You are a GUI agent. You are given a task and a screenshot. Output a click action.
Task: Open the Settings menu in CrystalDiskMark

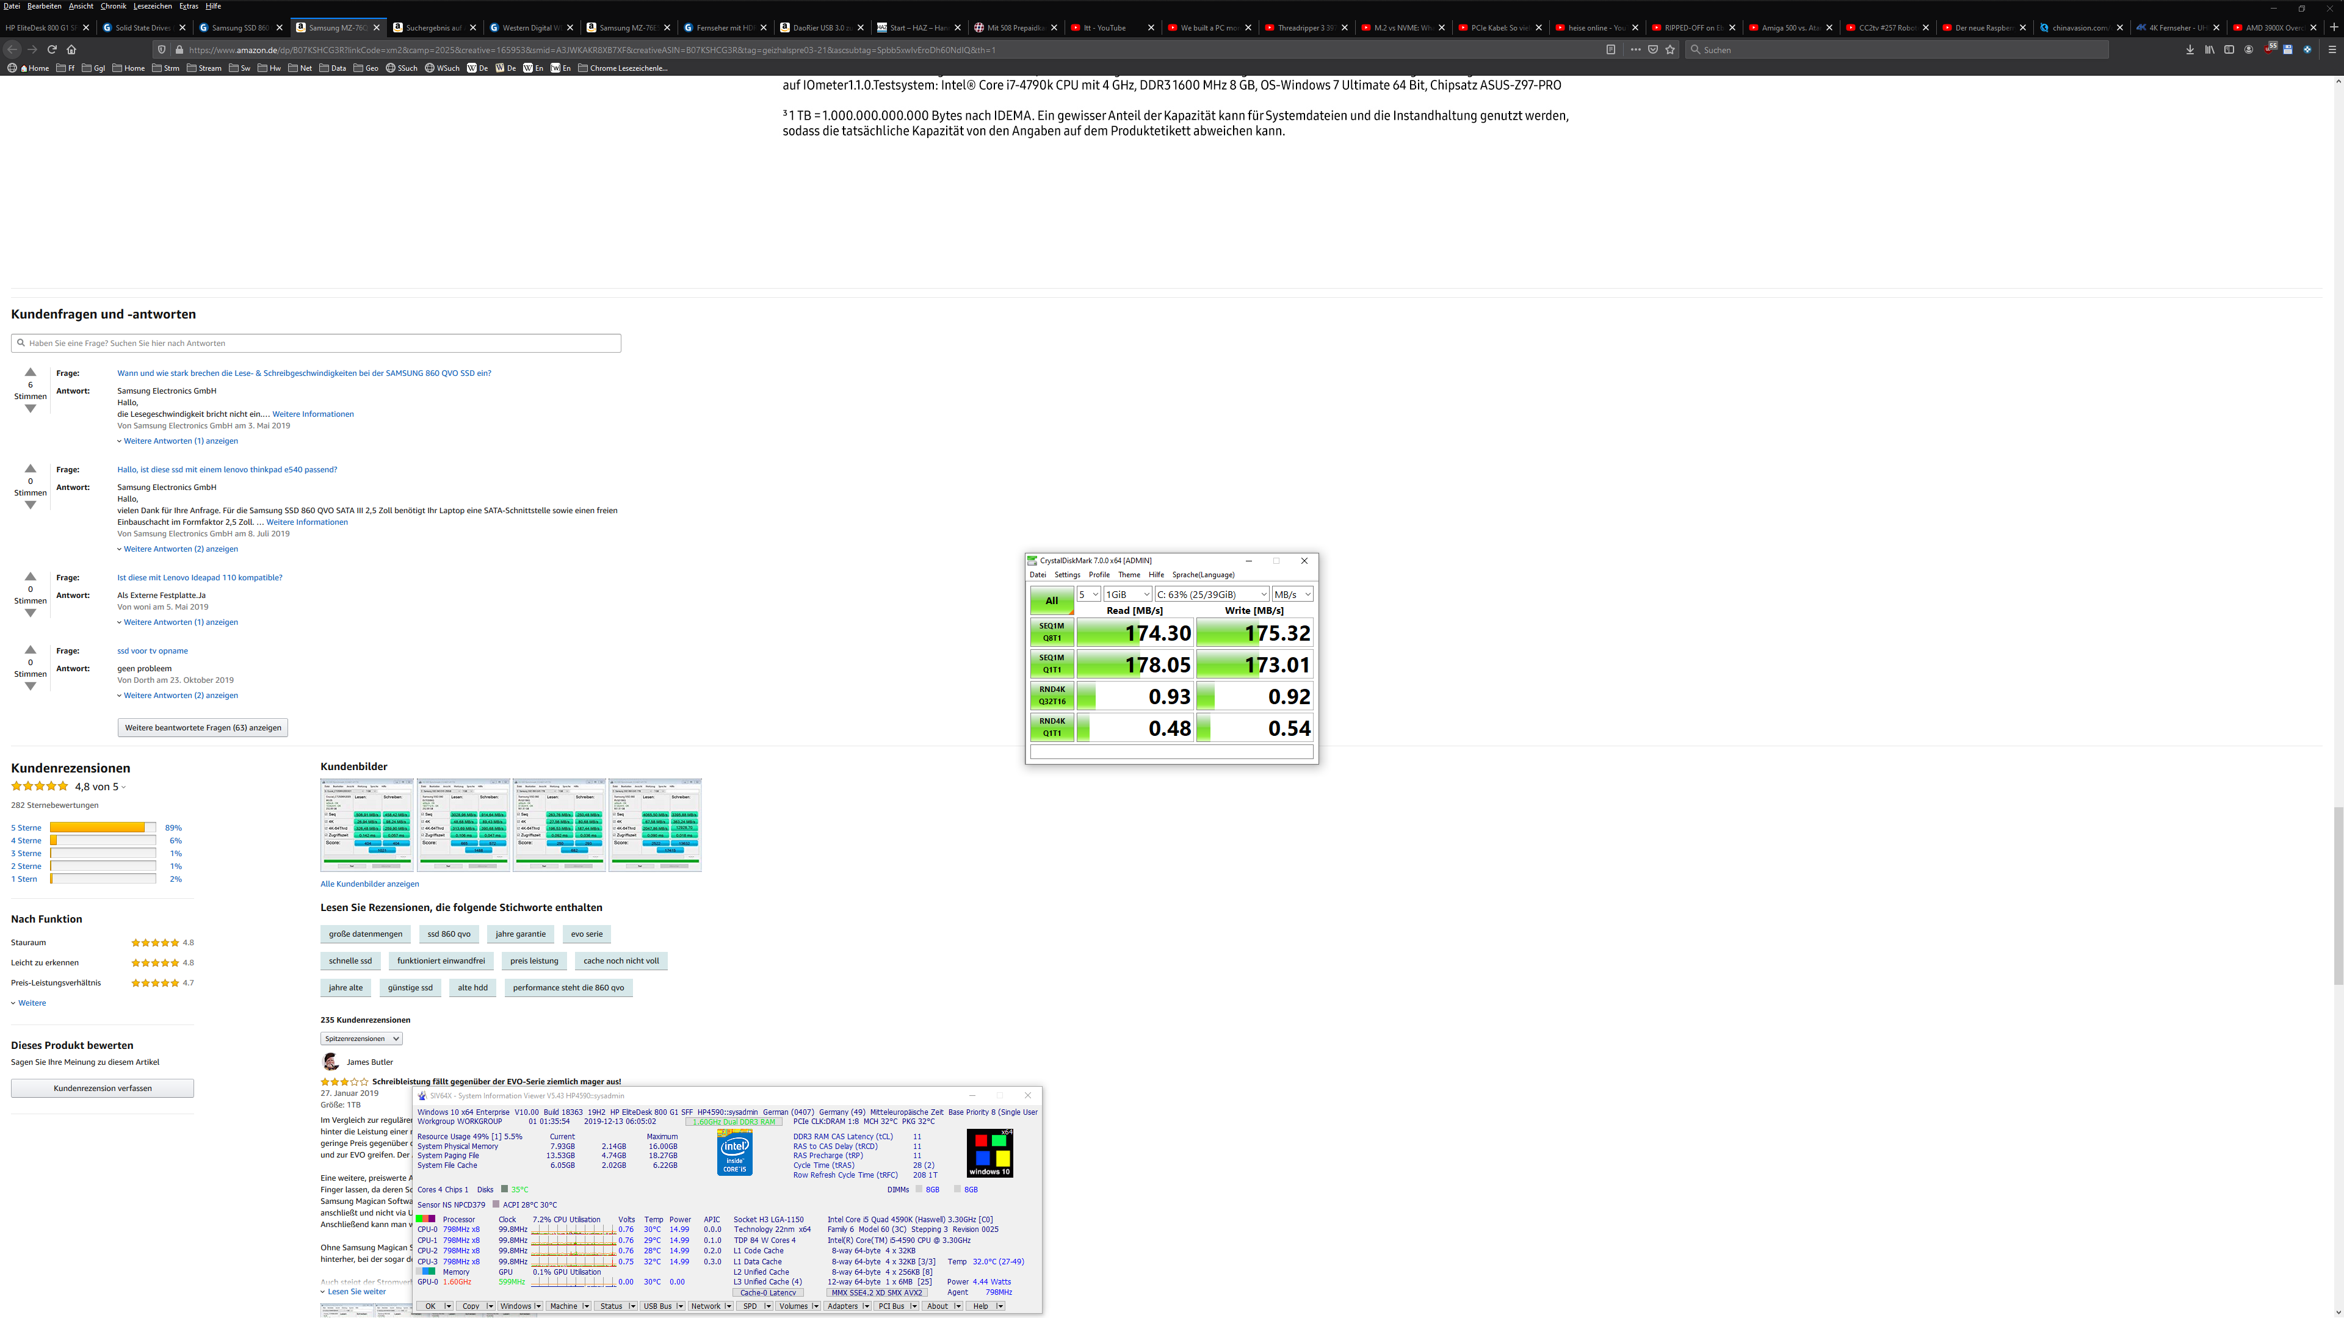pos(1068,575)
